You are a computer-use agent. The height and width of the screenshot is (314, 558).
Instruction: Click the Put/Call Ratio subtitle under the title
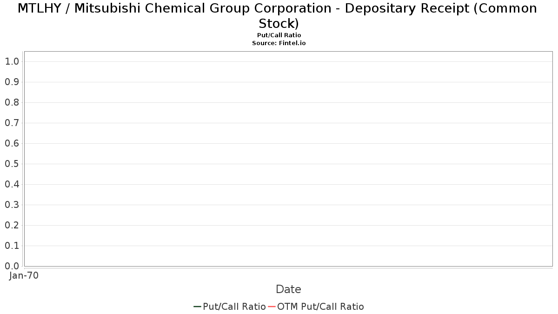[x=279, y=35]
